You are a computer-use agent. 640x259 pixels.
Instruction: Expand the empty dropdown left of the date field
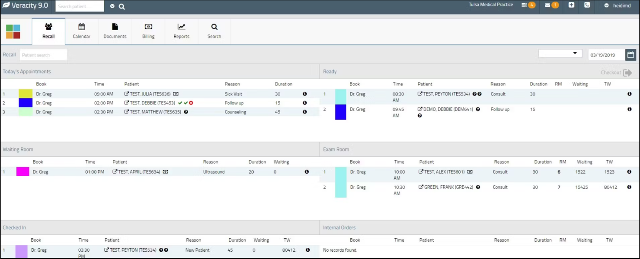click(560, 52)
